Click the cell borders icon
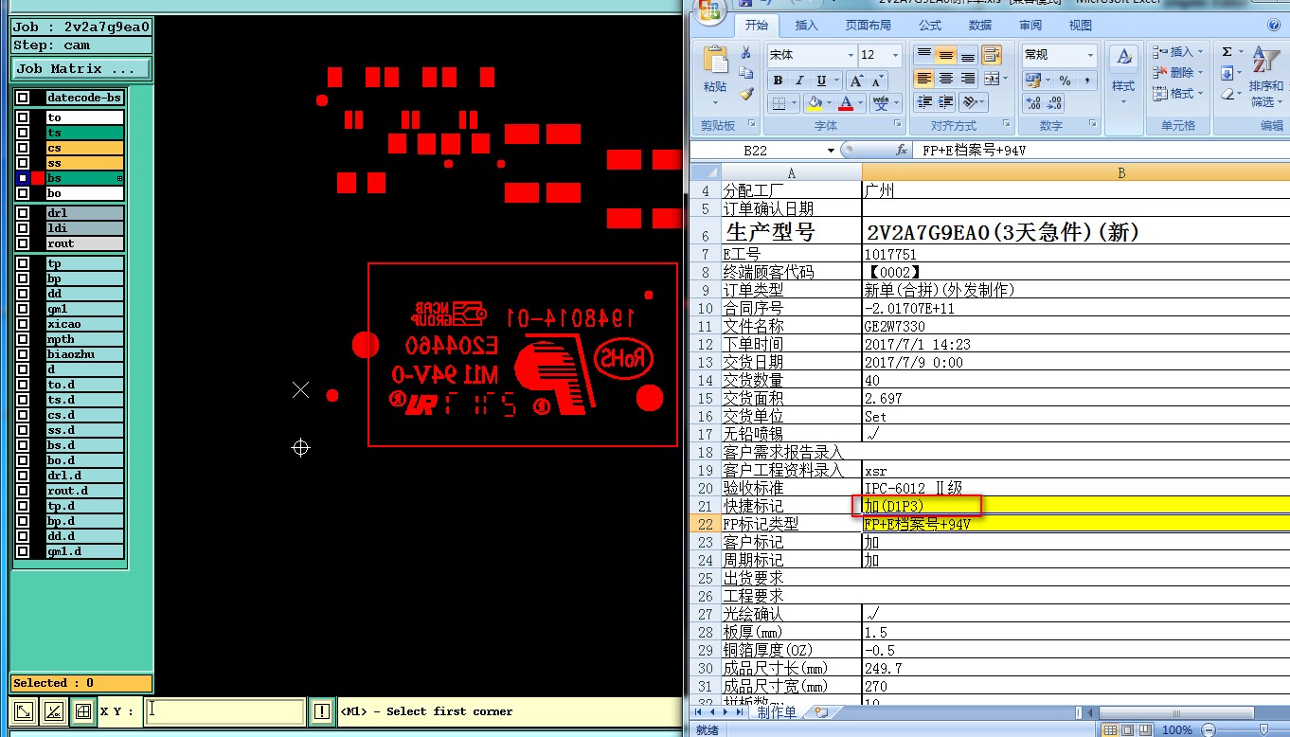 click(x=778, y=102)
